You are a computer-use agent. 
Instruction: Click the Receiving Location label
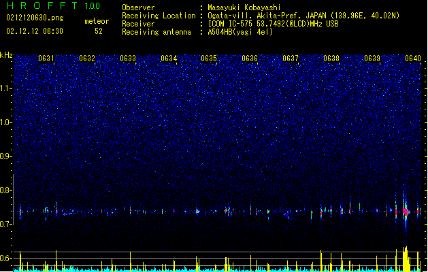[x=159, y=16]
